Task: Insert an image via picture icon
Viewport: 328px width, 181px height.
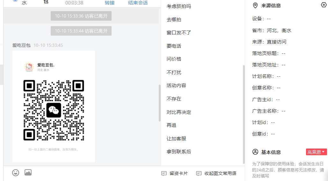Action: click(28, 172)
